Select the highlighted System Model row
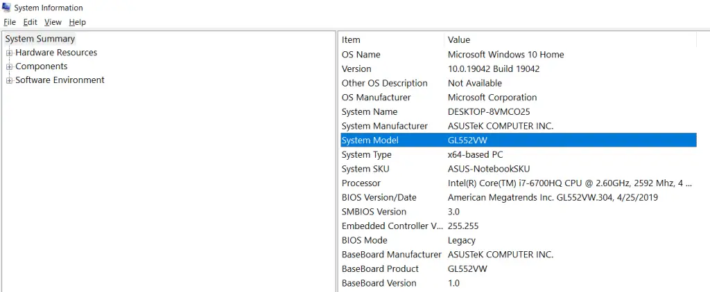Viewport: 710px width, 292px height. click(x=519, y=140)
